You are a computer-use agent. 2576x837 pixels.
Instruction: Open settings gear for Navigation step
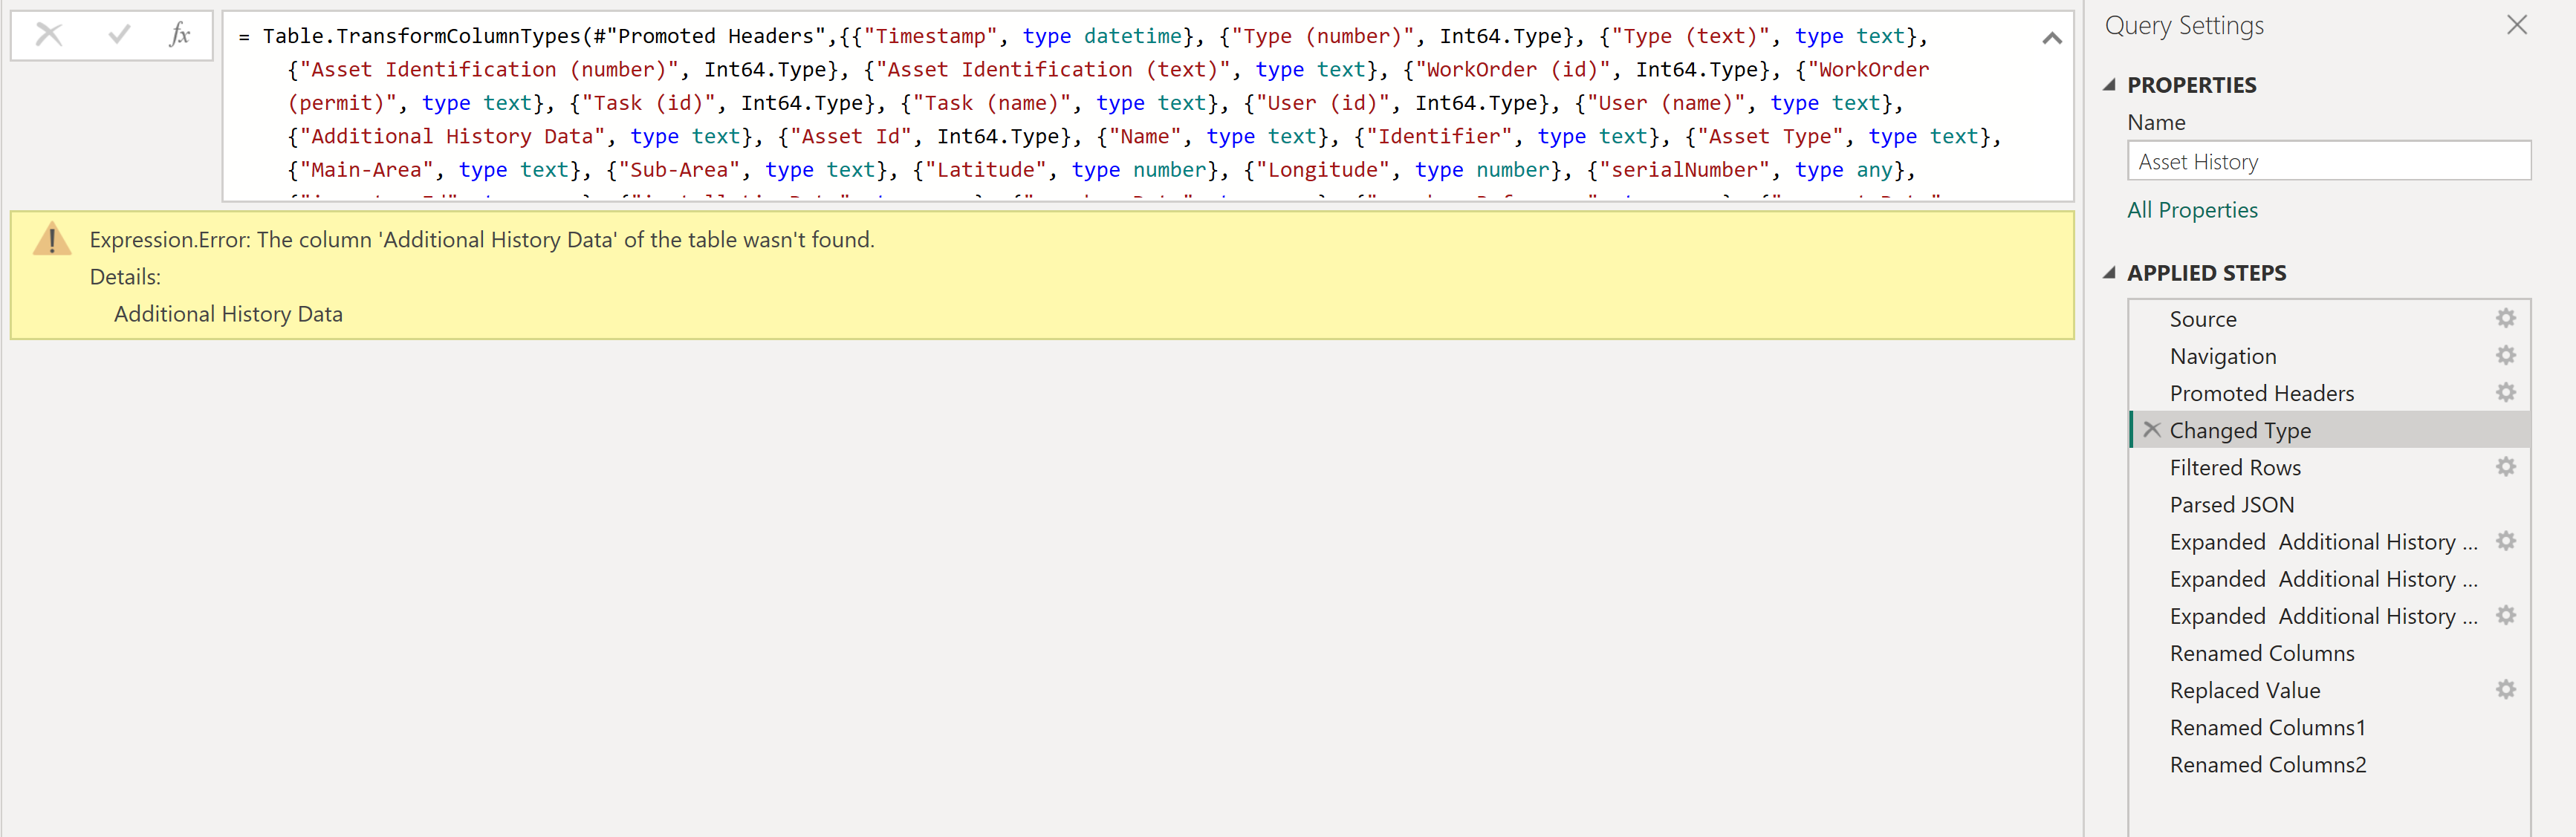tap(2505, 355)
